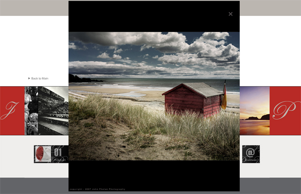Screen dimensions: 301x194
Task: Close the enlarged photo with the X
Action: [230, 14]
